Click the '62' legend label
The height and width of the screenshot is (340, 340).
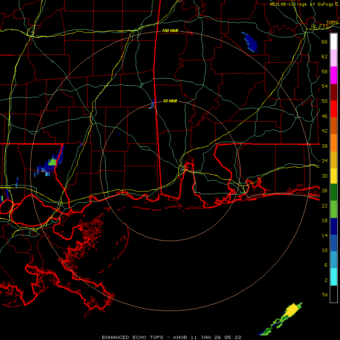[x=325, y=57]
